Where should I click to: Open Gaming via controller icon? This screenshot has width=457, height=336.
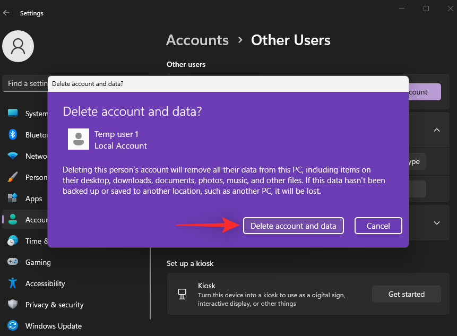(13, 262)
